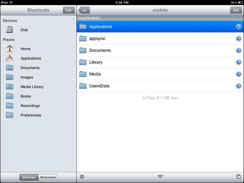The width and height of the screenshot is (244, 183).
Task: Tap the 5:38 PM clock
Action: 122,3
